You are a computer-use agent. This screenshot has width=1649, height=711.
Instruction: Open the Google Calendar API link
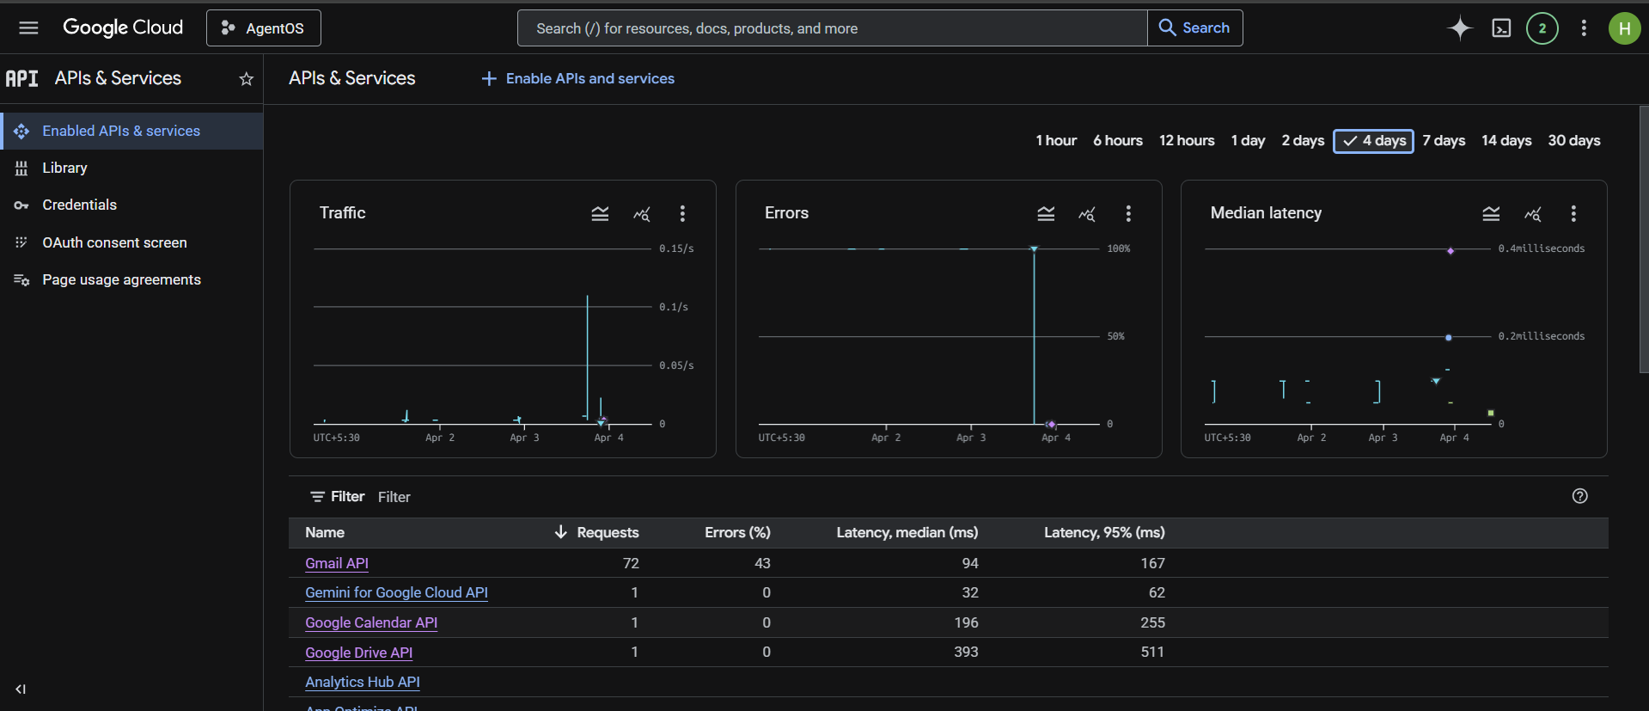(x=371, y=622)
